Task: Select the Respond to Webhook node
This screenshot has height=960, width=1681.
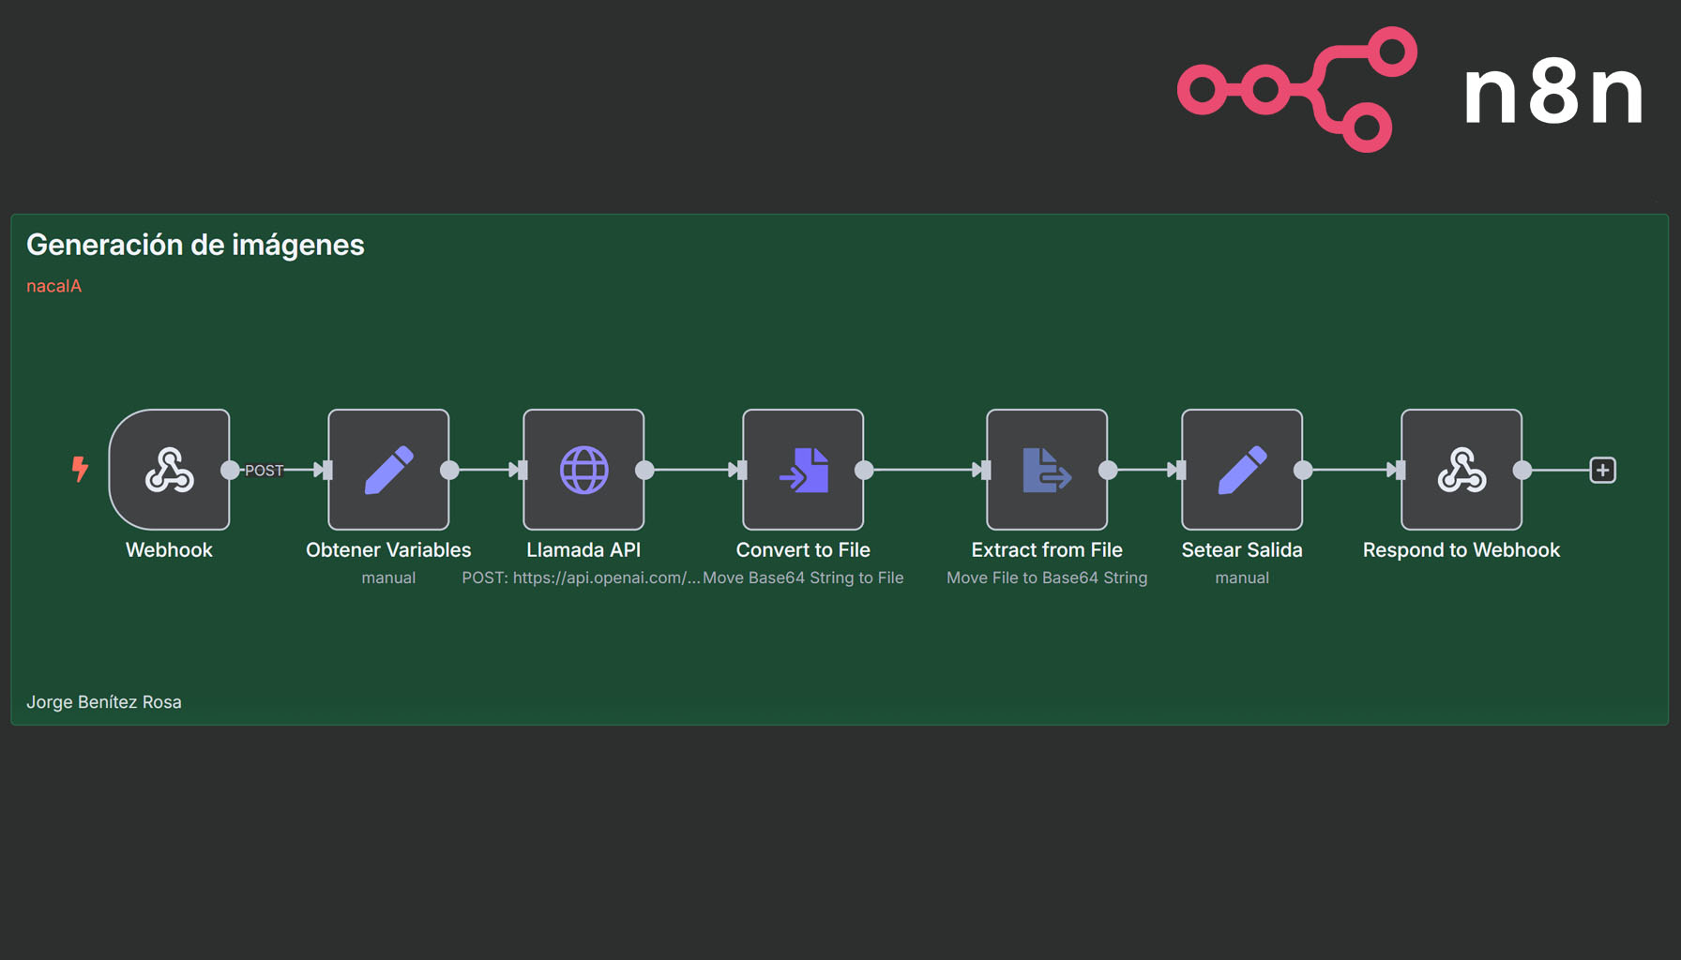Action: 1461,470
